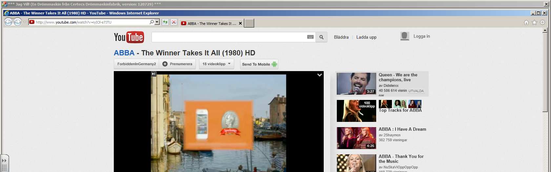This screenshot has height=172, width=551.
Task: Click the Send To Mobile button
Action: (259, 64)
